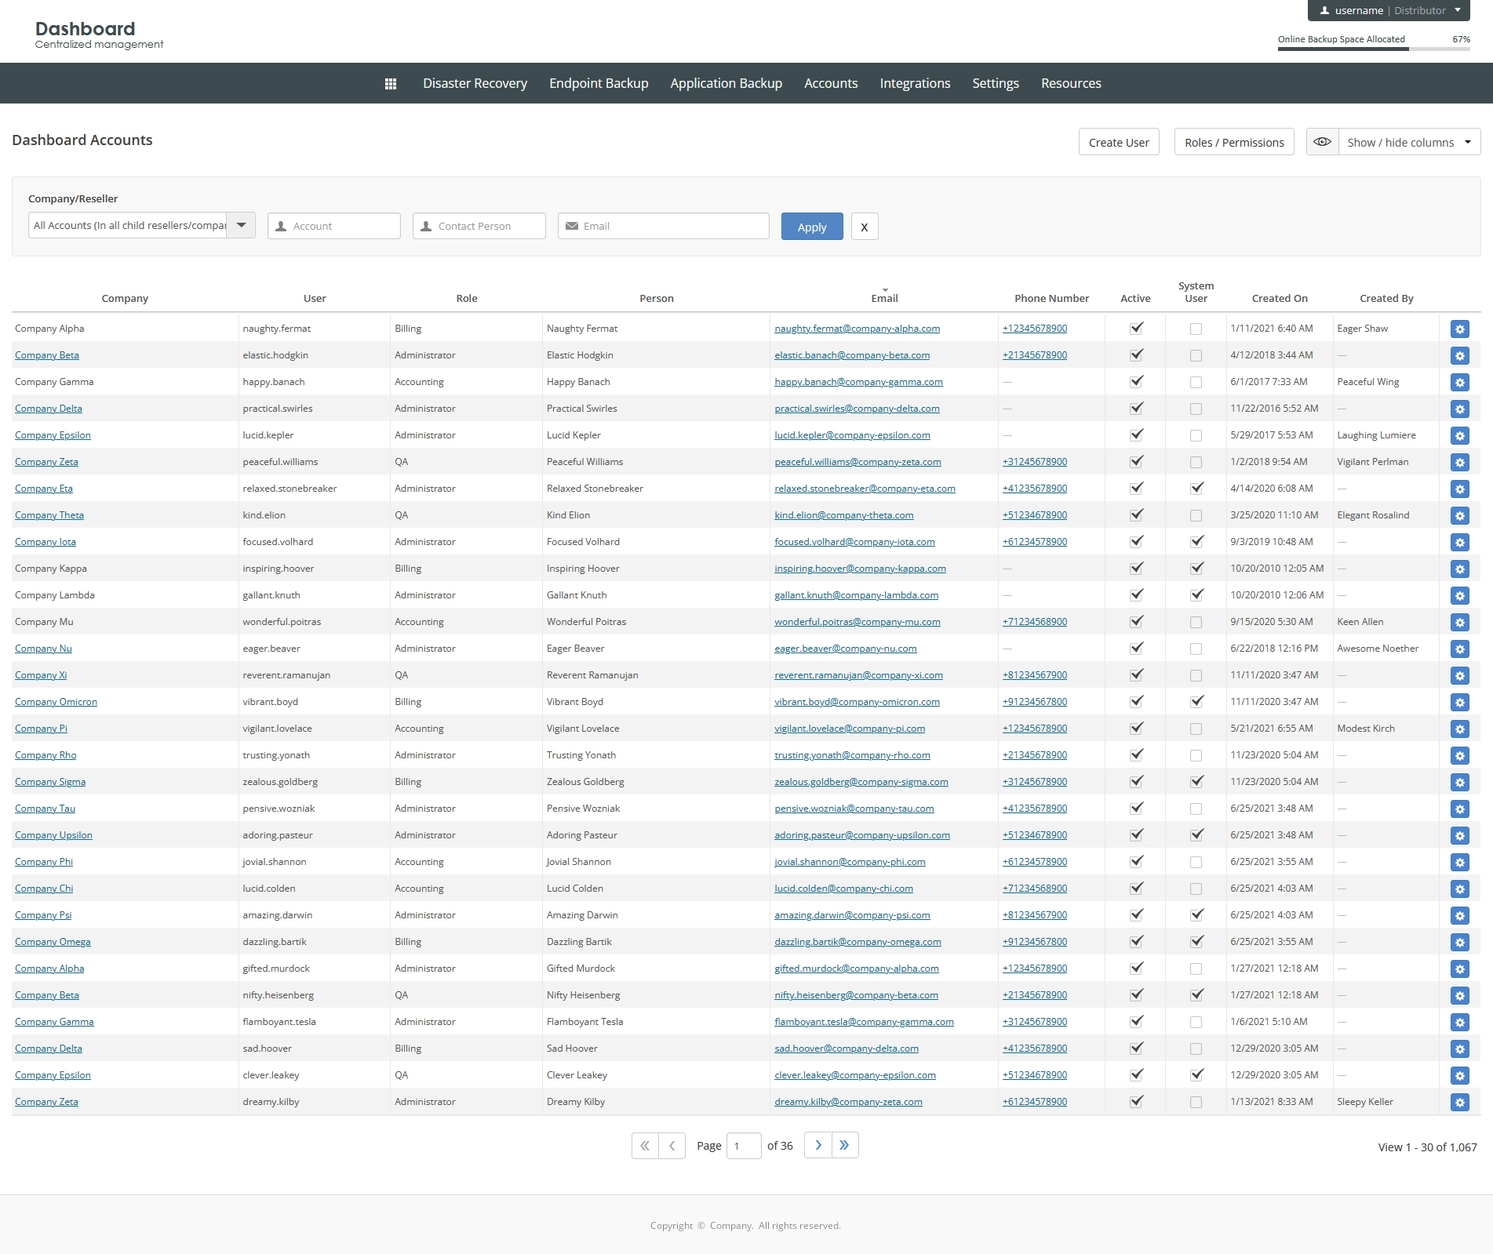Open Disaster Recovery menu
Image resolution: width=1493 pixels, height=1254 pixels.
(x=475, y=83)
